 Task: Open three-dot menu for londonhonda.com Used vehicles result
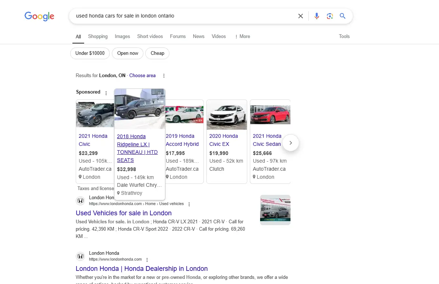(x=189, y=204)
